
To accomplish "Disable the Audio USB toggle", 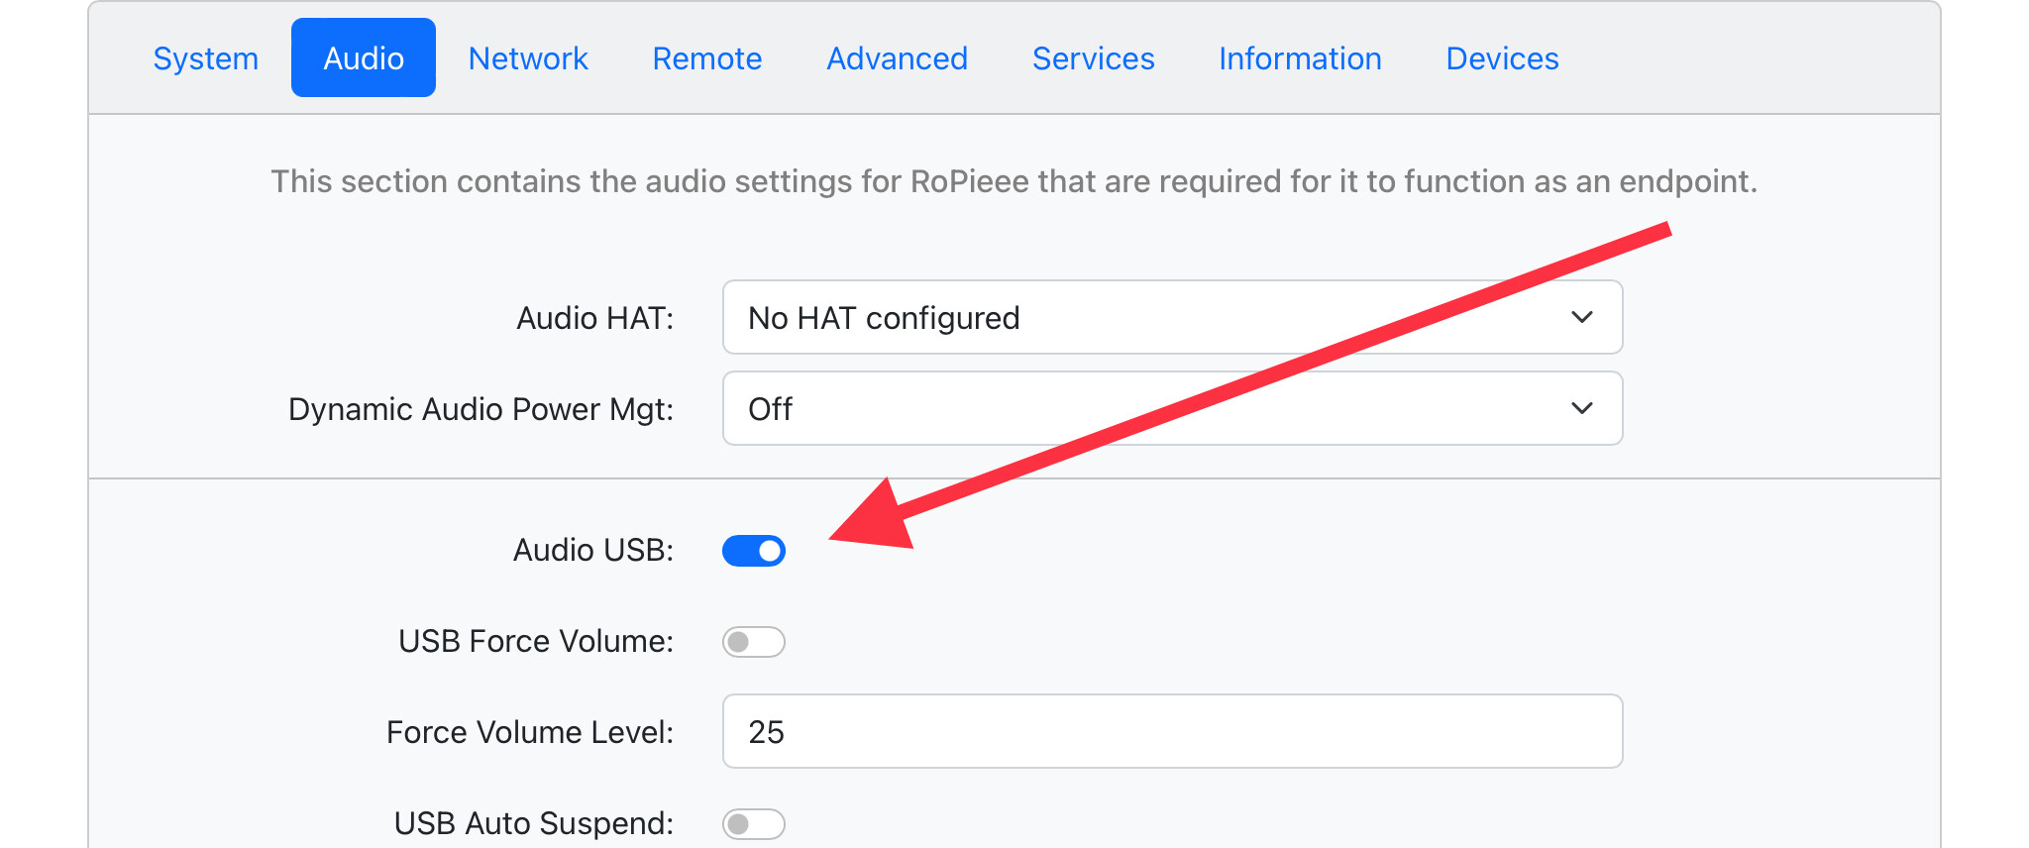I will (754, 551).
